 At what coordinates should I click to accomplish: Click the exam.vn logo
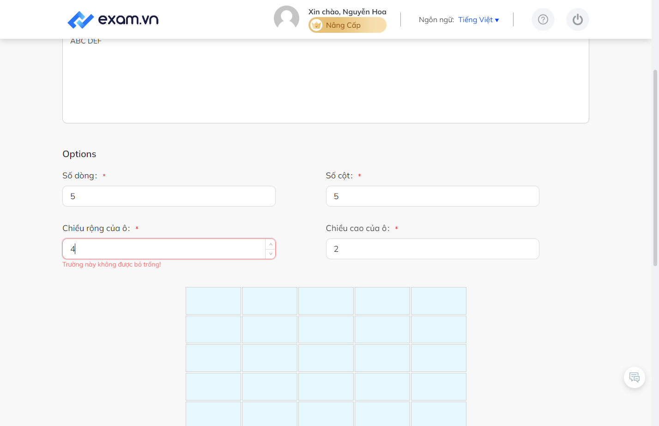(x=113, y=19)
